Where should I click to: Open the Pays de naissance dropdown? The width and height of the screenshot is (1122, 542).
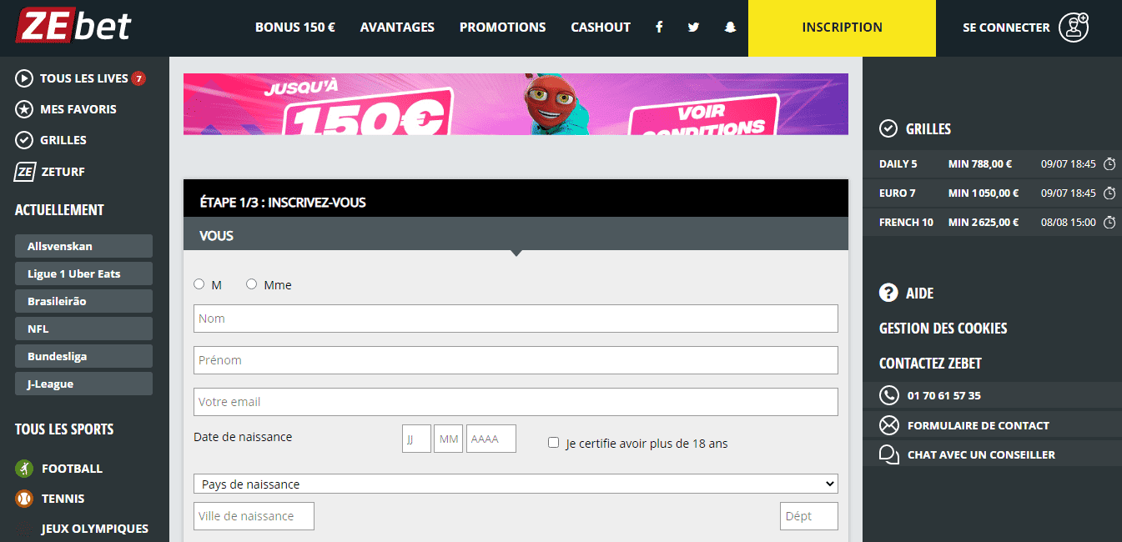tap(516, 484)
